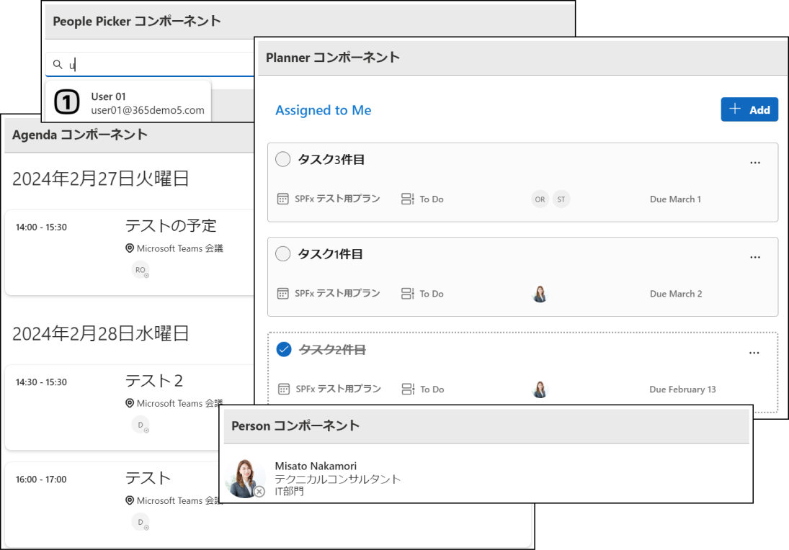
Task: Open more options for タスク1件目
Action: 755,257
